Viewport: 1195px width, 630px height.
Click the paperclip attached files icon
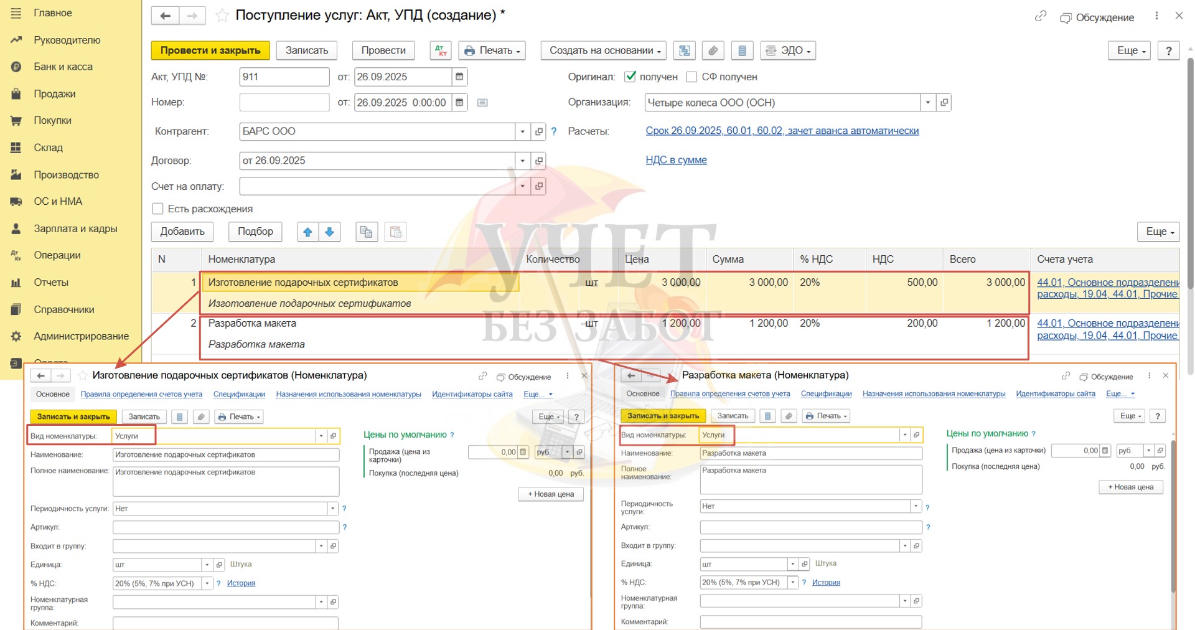click(x=713, y=50)
